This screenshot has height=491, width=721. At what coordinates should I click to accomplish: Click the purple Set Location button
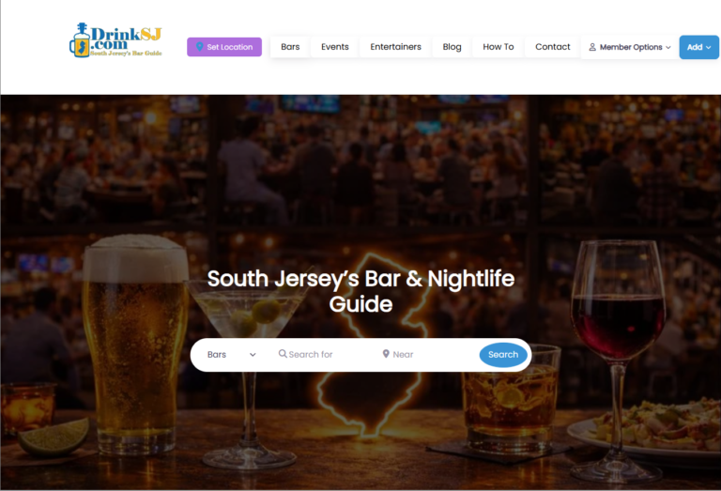point(224,47)
